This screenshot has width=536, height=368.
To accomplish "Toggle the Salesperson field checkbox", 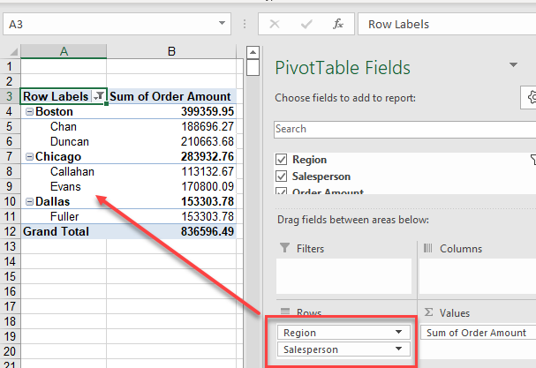I will [282, 176].
